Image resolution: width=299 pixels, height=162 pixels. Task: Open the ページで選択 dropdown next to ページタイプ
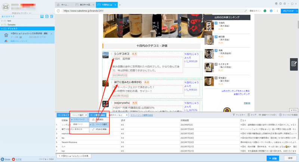[x=79, y=115]
